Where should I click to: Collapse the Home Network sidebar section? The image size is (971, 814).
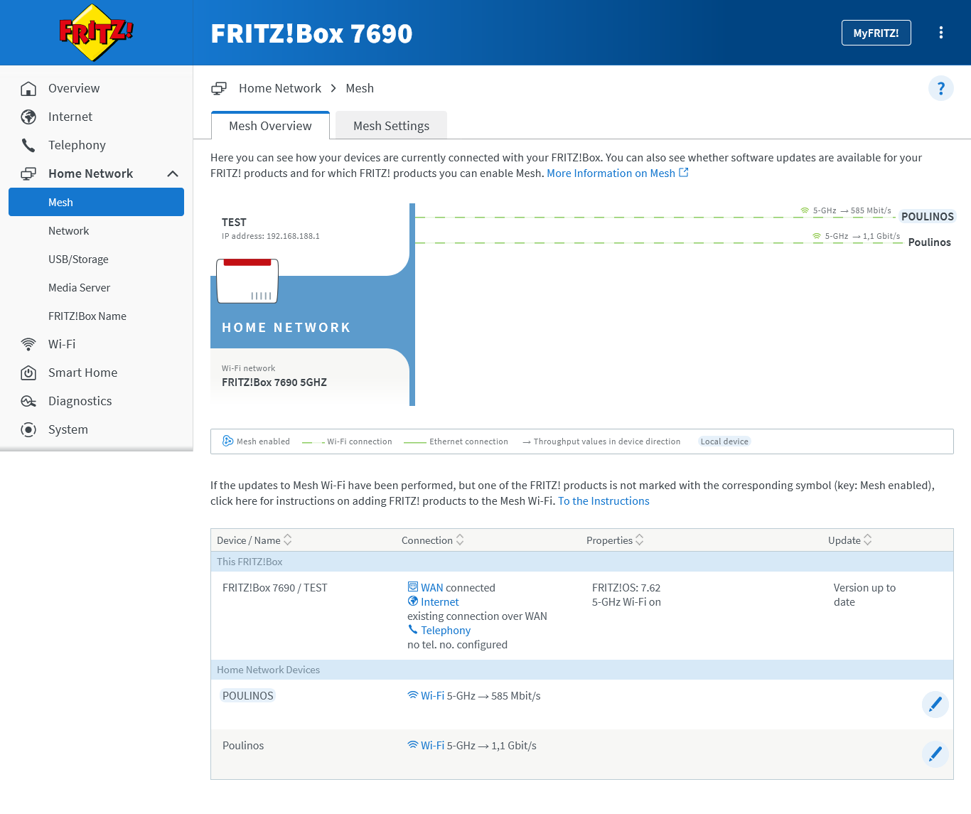[173, 173]
